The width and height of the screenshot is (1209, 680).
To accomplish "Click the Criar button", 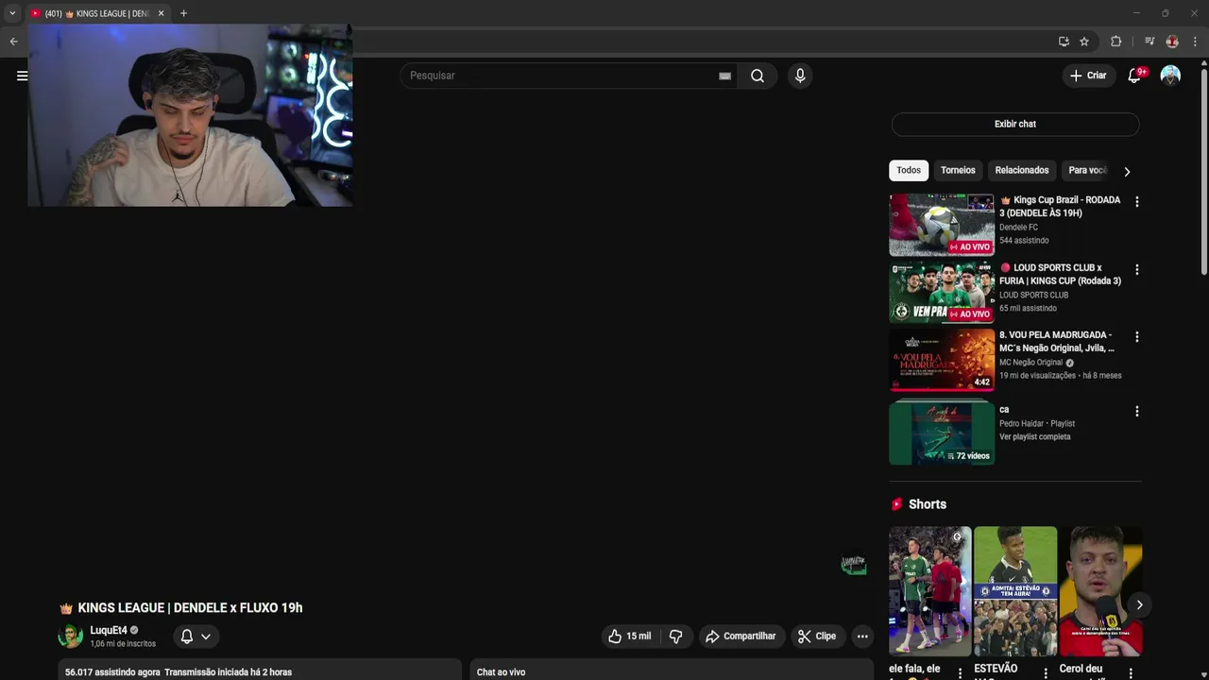I will [1088, 76].
